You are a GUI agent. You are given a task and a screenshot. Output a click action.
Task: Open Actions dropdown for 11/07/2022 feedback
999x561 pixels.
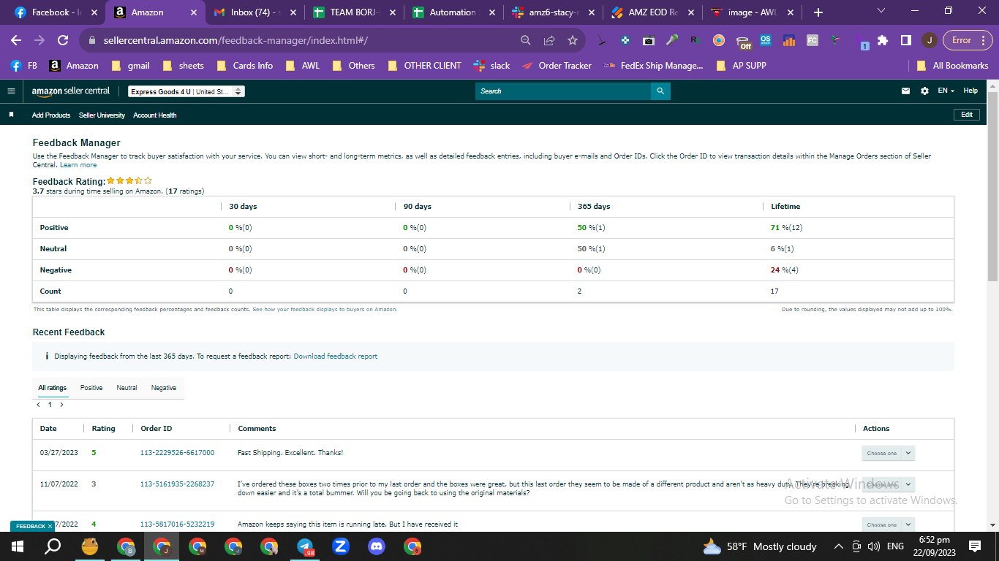click(x=888, y=484)
